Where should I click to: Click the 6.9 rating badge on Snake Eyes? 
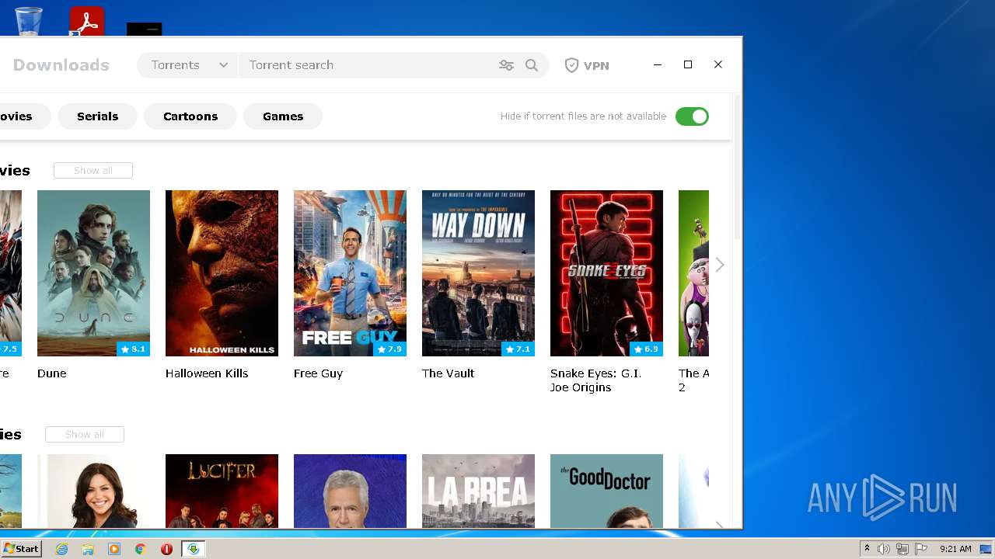[646, 349]
